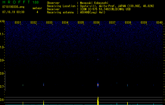Screen dimensions: 165x105
Task: Click the 0337 time axis label
Action: click(112, 23)
